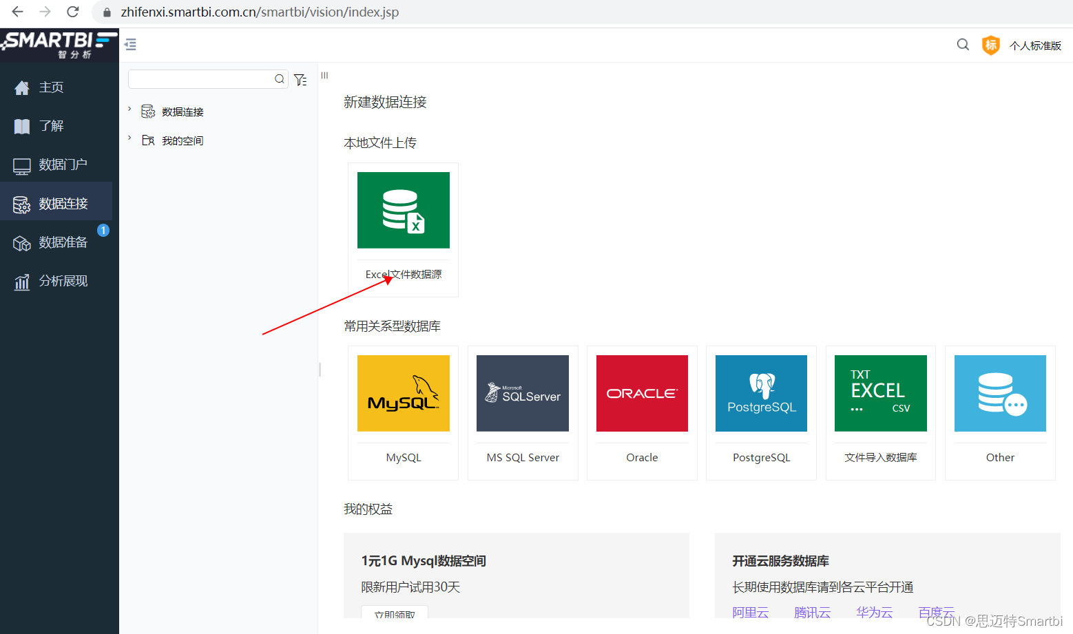1073x634 pixels.
Task: Click the MySQL text label
Action: (404, 458)
